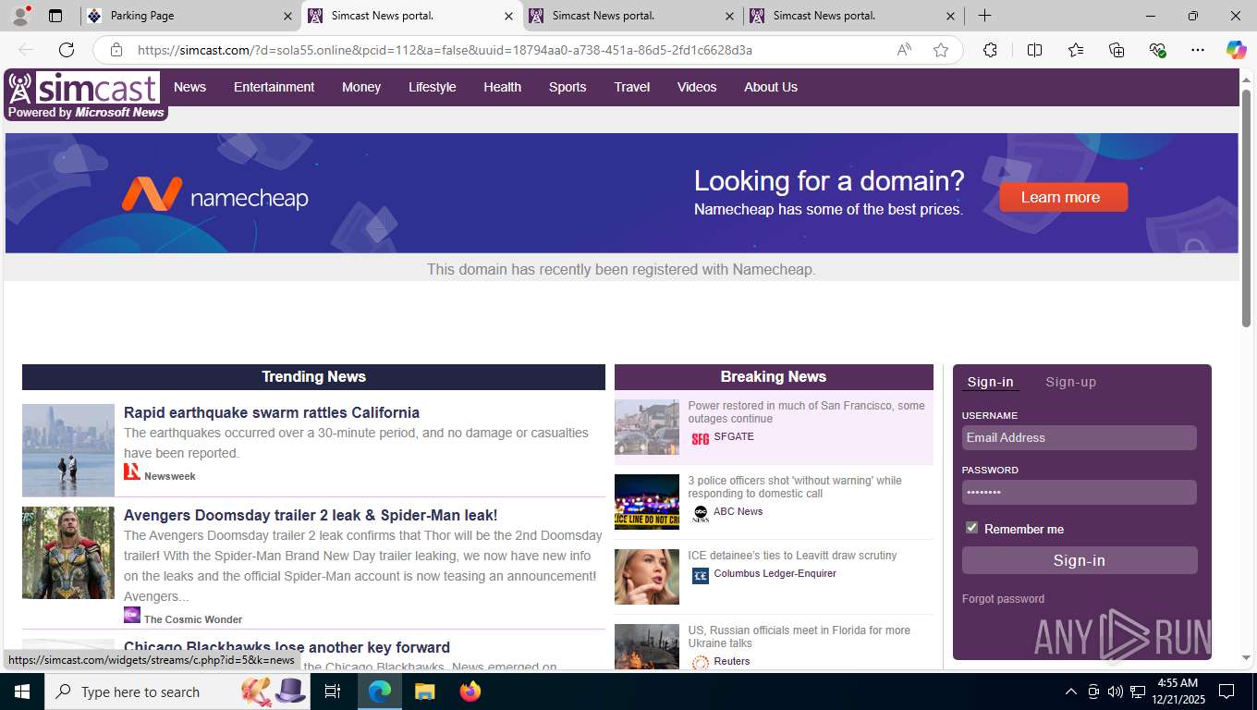Open Favorites list icon
This screenshot has height=710, width=1257.
pyautogui.click(x=1076, y=50)
